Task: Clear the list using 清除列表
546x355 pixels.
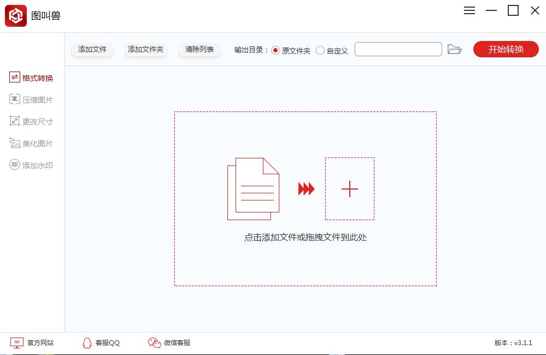Action: point(199,49)
